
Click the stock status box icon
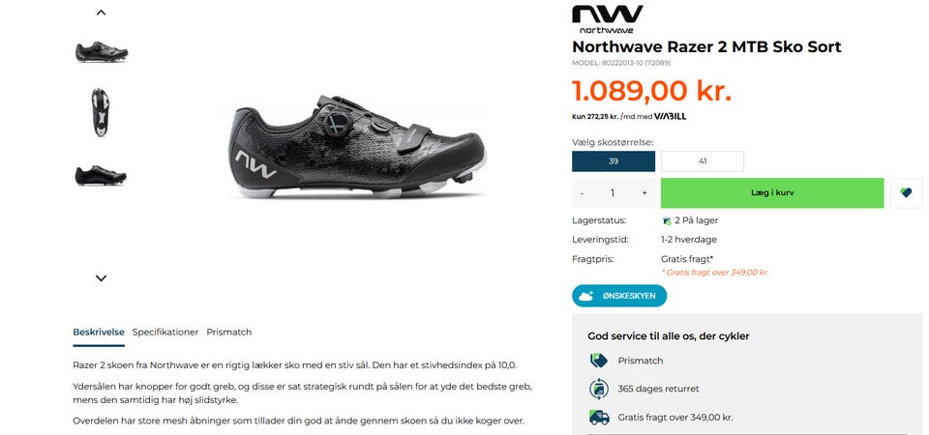[667, 220]
